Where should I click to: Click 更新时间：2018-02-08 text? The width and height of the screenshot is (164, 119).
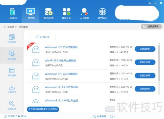tap(121, 60)
